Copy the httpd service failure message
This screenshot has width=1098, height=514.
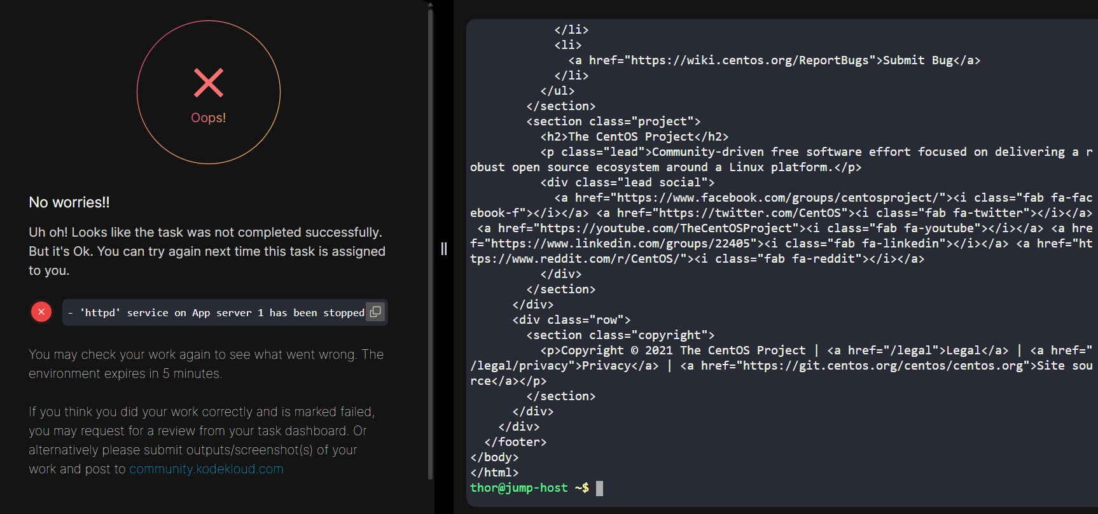[375, 312]
